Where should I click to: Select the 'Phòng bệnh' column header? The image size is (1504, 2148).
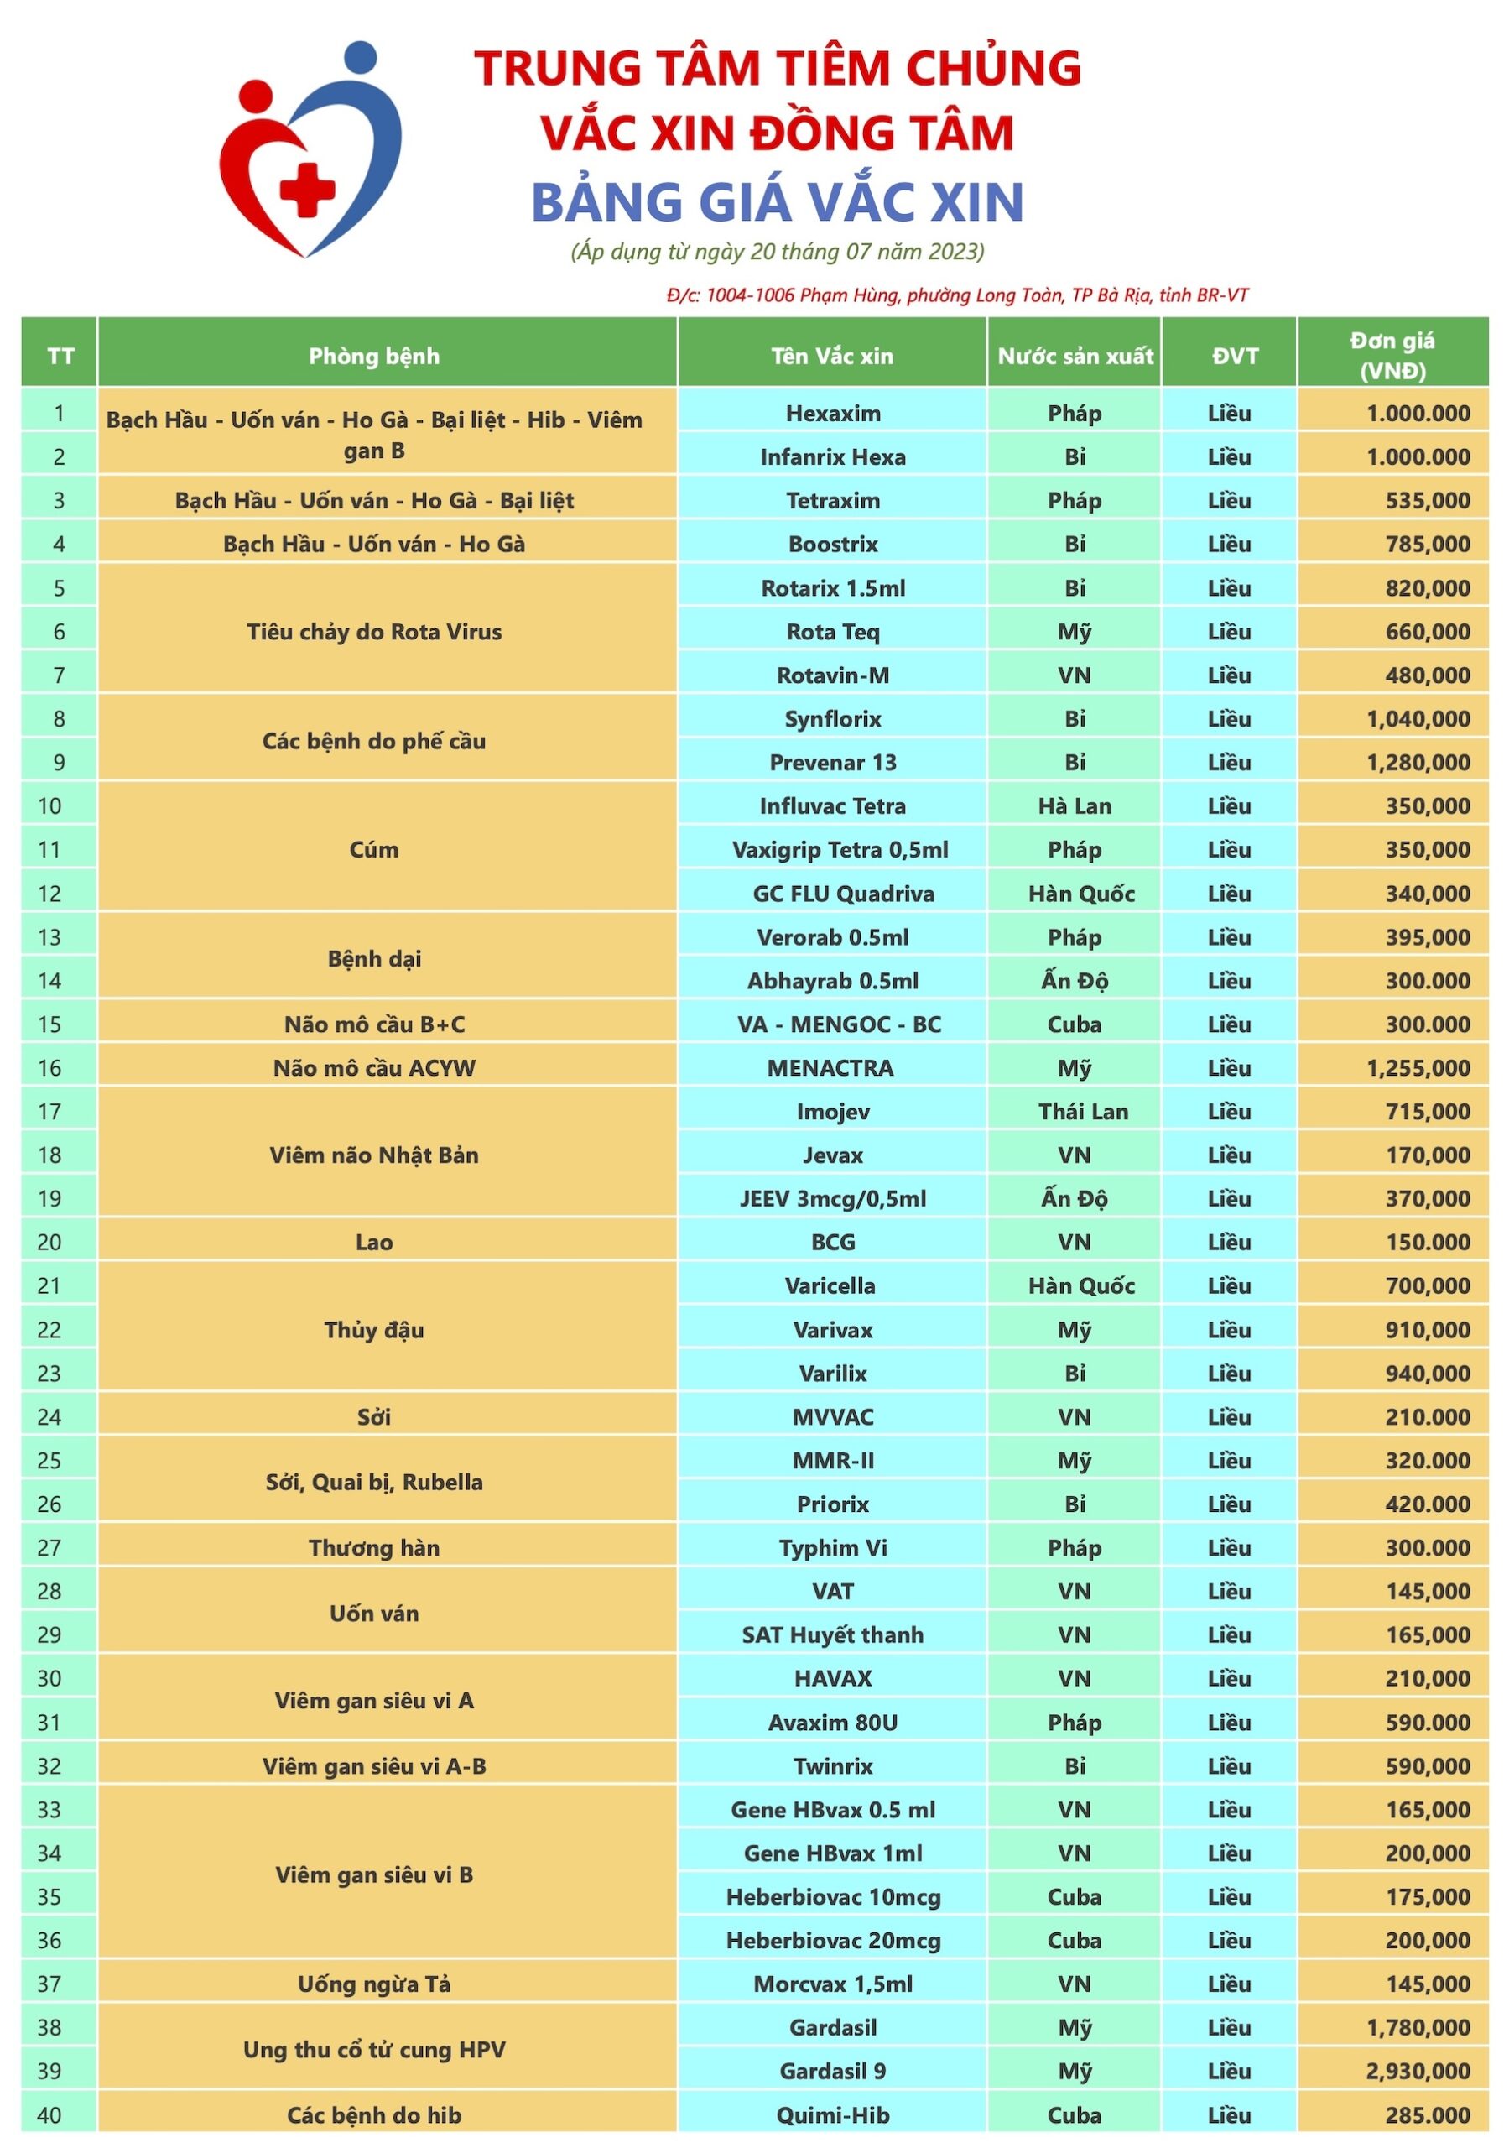pos(374,356)
